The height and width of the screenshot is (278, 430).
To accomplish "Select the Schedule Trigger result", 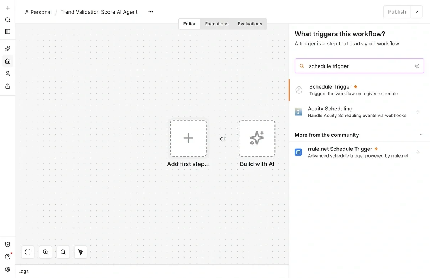I will (359, 90).
